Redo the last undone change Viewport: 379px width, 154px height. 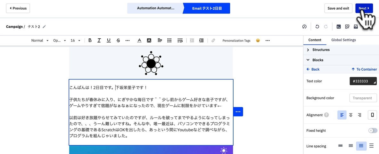[x=326, y=27]
